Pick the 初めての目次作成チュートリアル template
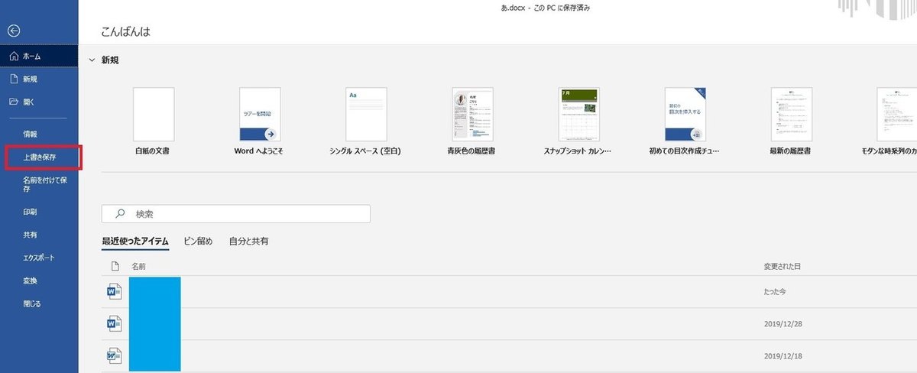Viewport: 917px width, 373px height. tap(684, 122)
